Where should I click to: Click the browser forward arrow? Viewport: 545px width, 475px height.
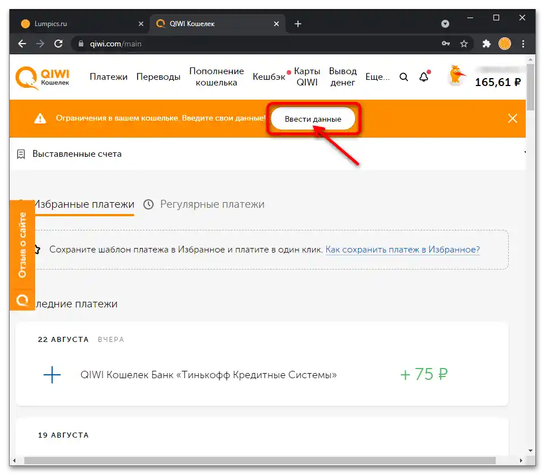pos(40,44)
